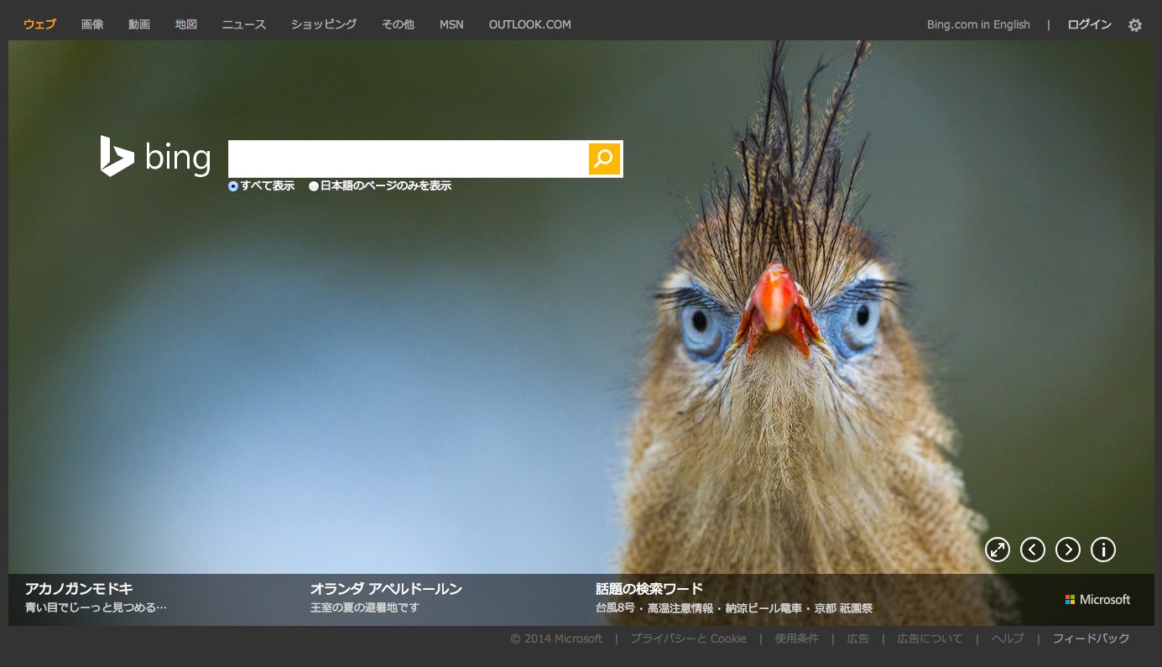The width and height of the screenshot is (1162, 667).
Task: Click the Bing logo
Action: point(155,157)
